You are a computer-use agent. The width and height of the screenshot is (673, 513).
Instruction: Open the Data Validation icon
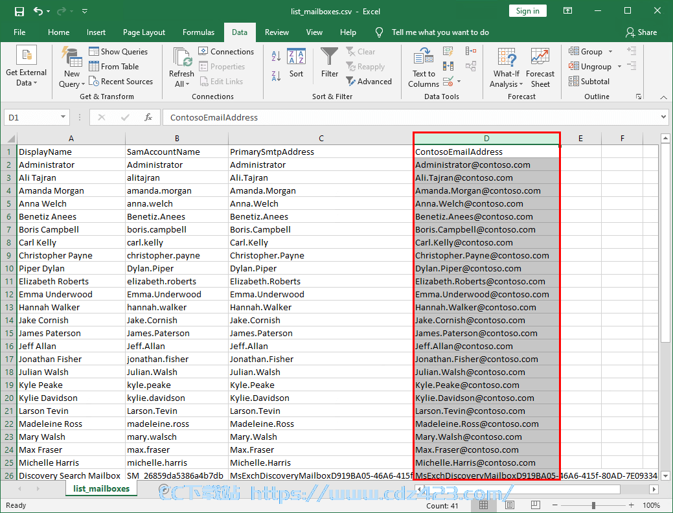448,81
